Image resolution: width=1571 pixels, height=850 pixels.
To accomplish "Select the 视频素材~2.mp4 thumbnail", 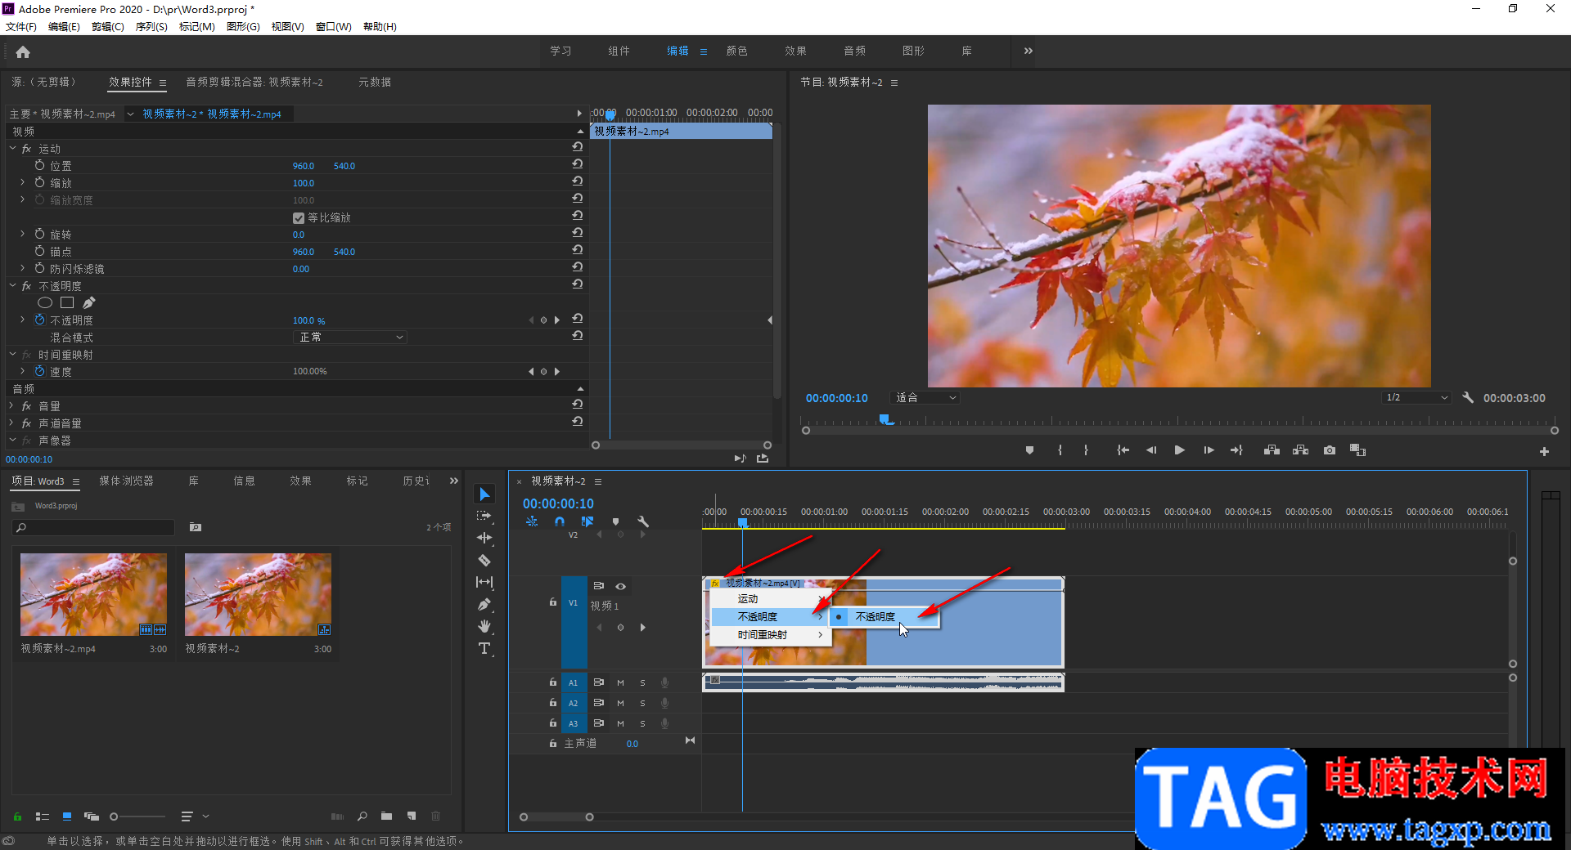I will tap(93, 594).
